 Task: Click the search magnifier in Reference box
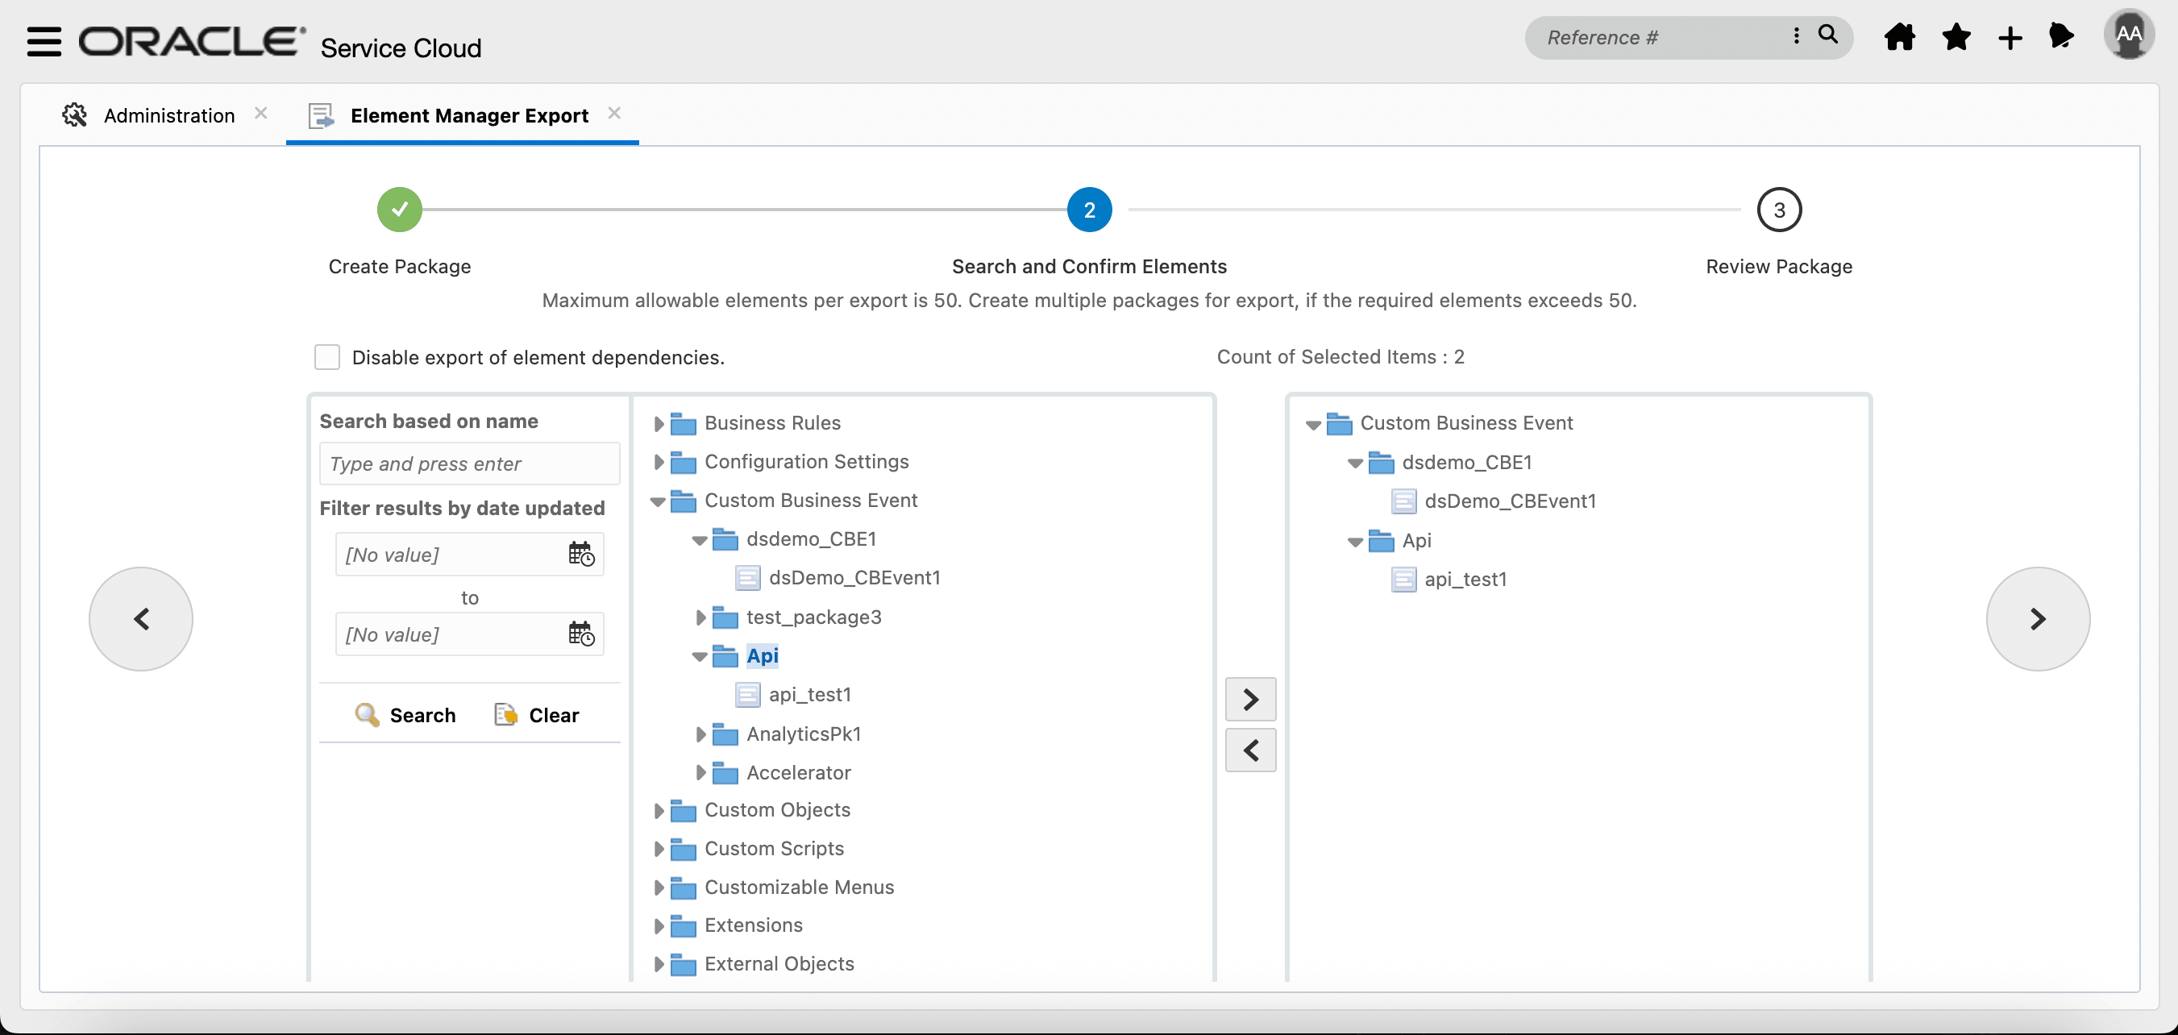pyautogui.click(x=1828, y=35)
